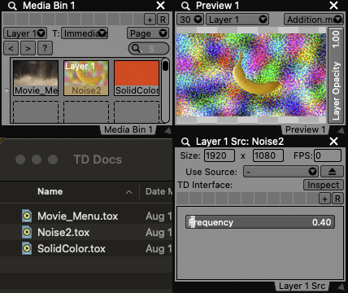Click the red close light of TD Docs window
348x293 pixels.
(20, 160)
